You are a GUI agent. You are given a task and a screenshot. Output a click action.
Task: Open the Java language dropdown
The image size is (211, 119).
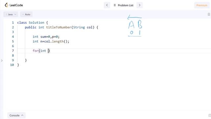click(x=11, y=14)
